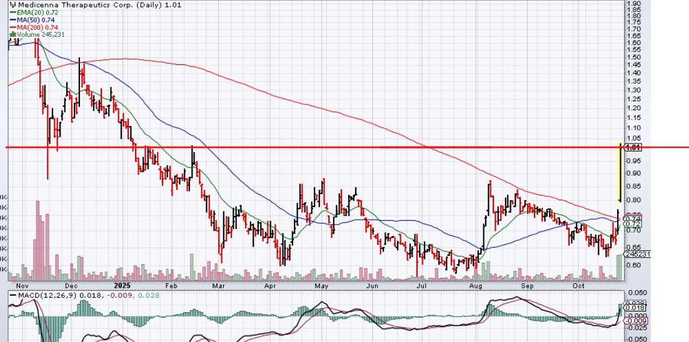The height and width of the screenshot is (342, 689).
Task: Select the Jun label on time axis
Action: pos(372,285)
